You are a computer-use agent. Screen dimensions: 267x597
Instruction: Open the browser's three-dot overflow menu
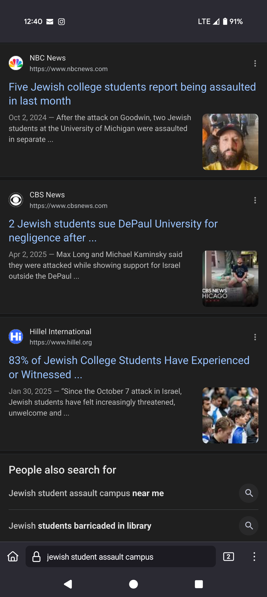[254, 557]
